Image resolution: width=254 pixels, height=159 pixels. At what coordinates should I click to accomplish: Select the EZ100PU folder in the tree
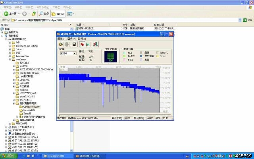(x=24, y=83)
